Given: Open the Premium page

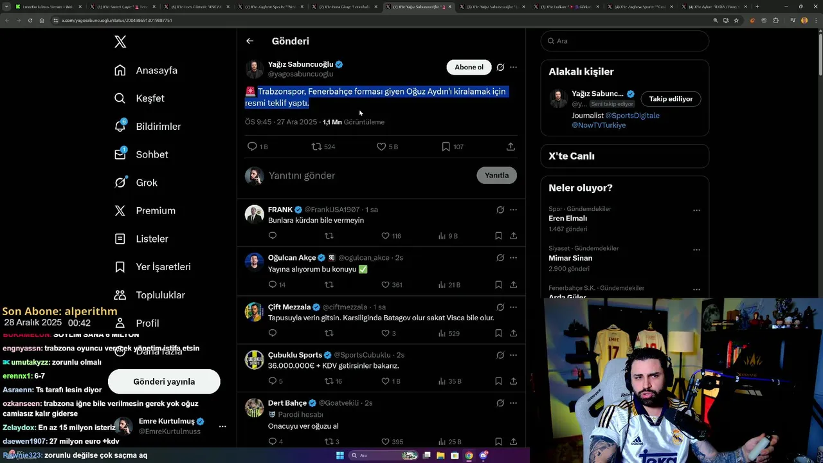Looking at the screenshot, I should click(x=145, y=210).
